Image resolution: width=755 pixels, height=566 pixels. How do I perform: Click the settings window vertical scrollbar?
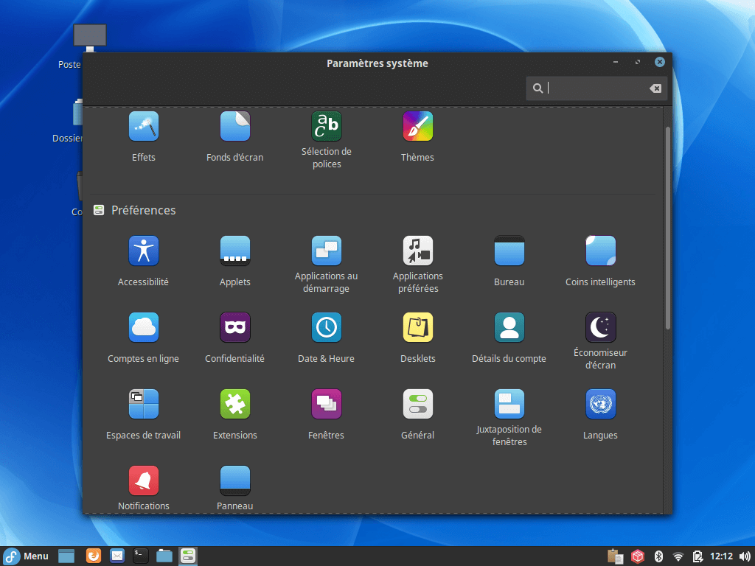pos(667,228)
